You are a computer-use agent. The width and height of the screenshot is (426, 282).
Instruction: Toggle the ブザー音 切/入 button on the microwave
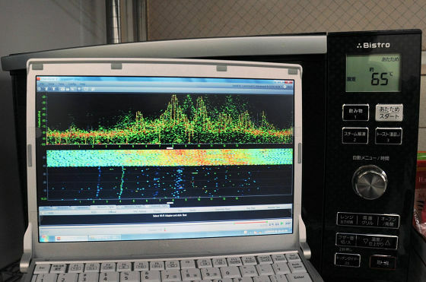tap(345, 239)
